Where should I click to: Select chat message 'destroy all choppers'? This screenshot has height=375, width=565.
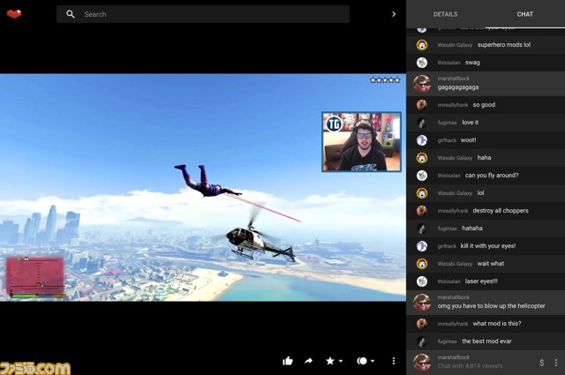click(x=501, y=211)
